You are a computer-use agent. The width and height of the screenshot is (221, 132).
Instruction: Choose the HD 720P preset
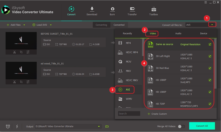[x=179, y=104]
